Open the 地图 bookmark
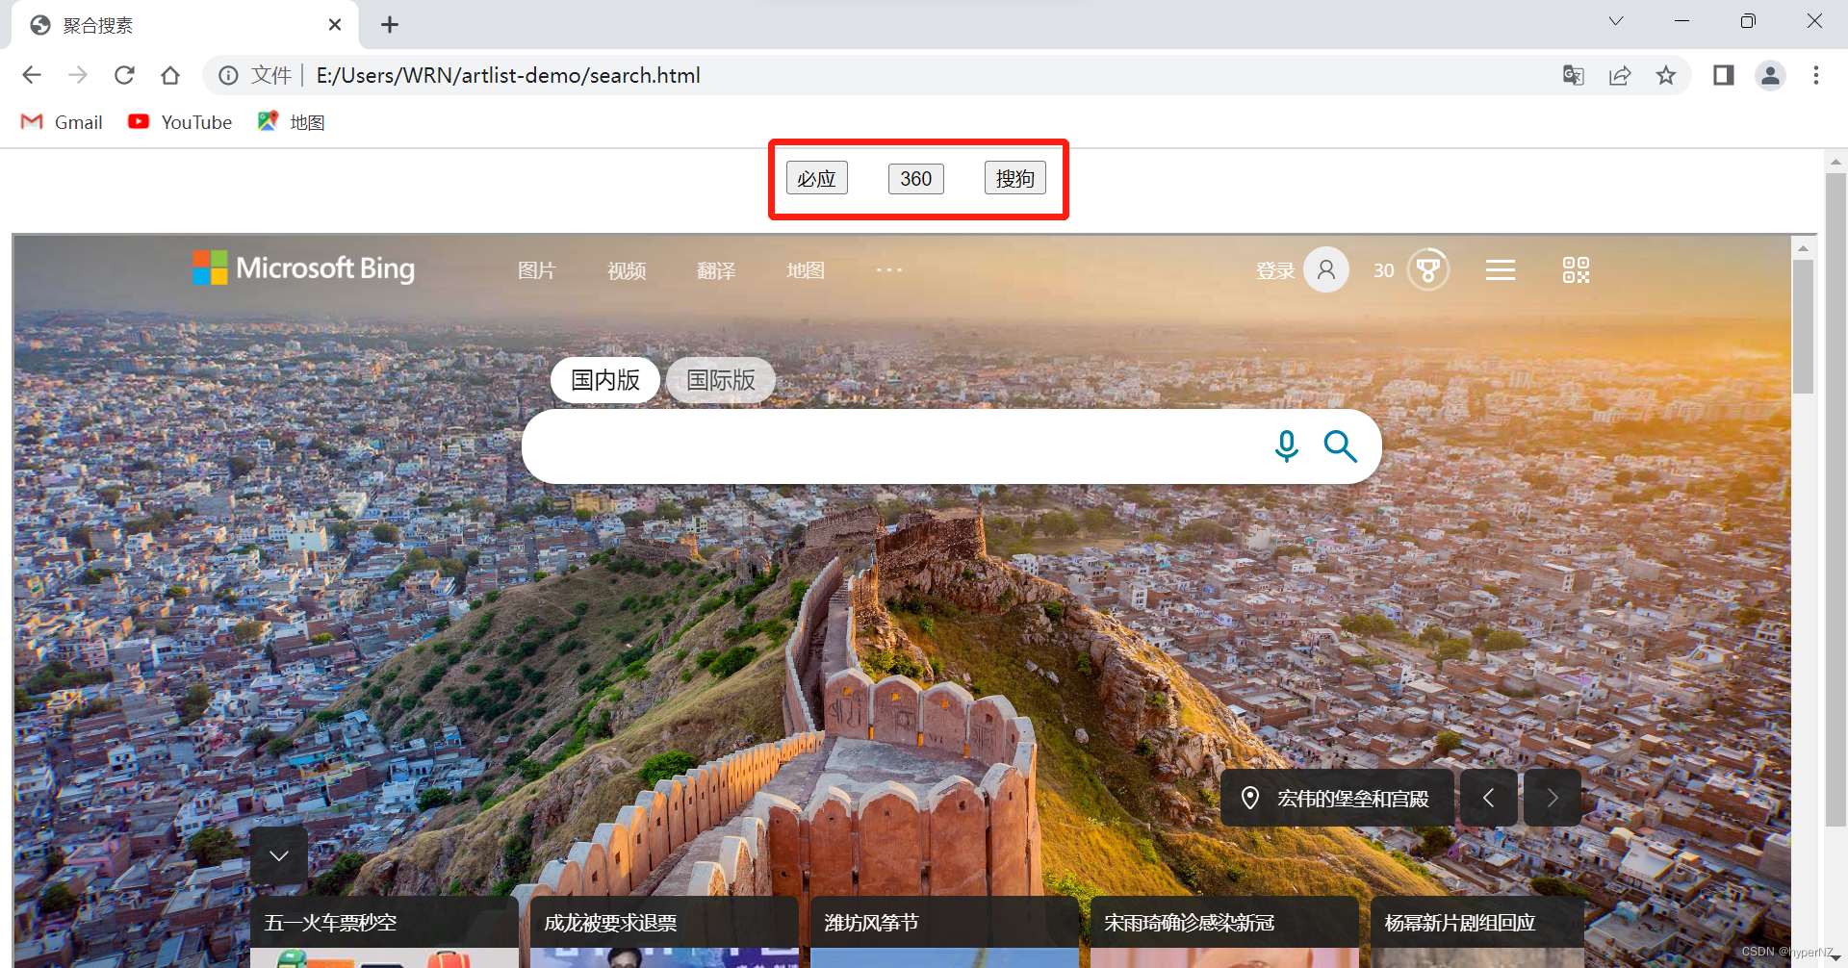The image size is (1848, 968). (292, 122)
